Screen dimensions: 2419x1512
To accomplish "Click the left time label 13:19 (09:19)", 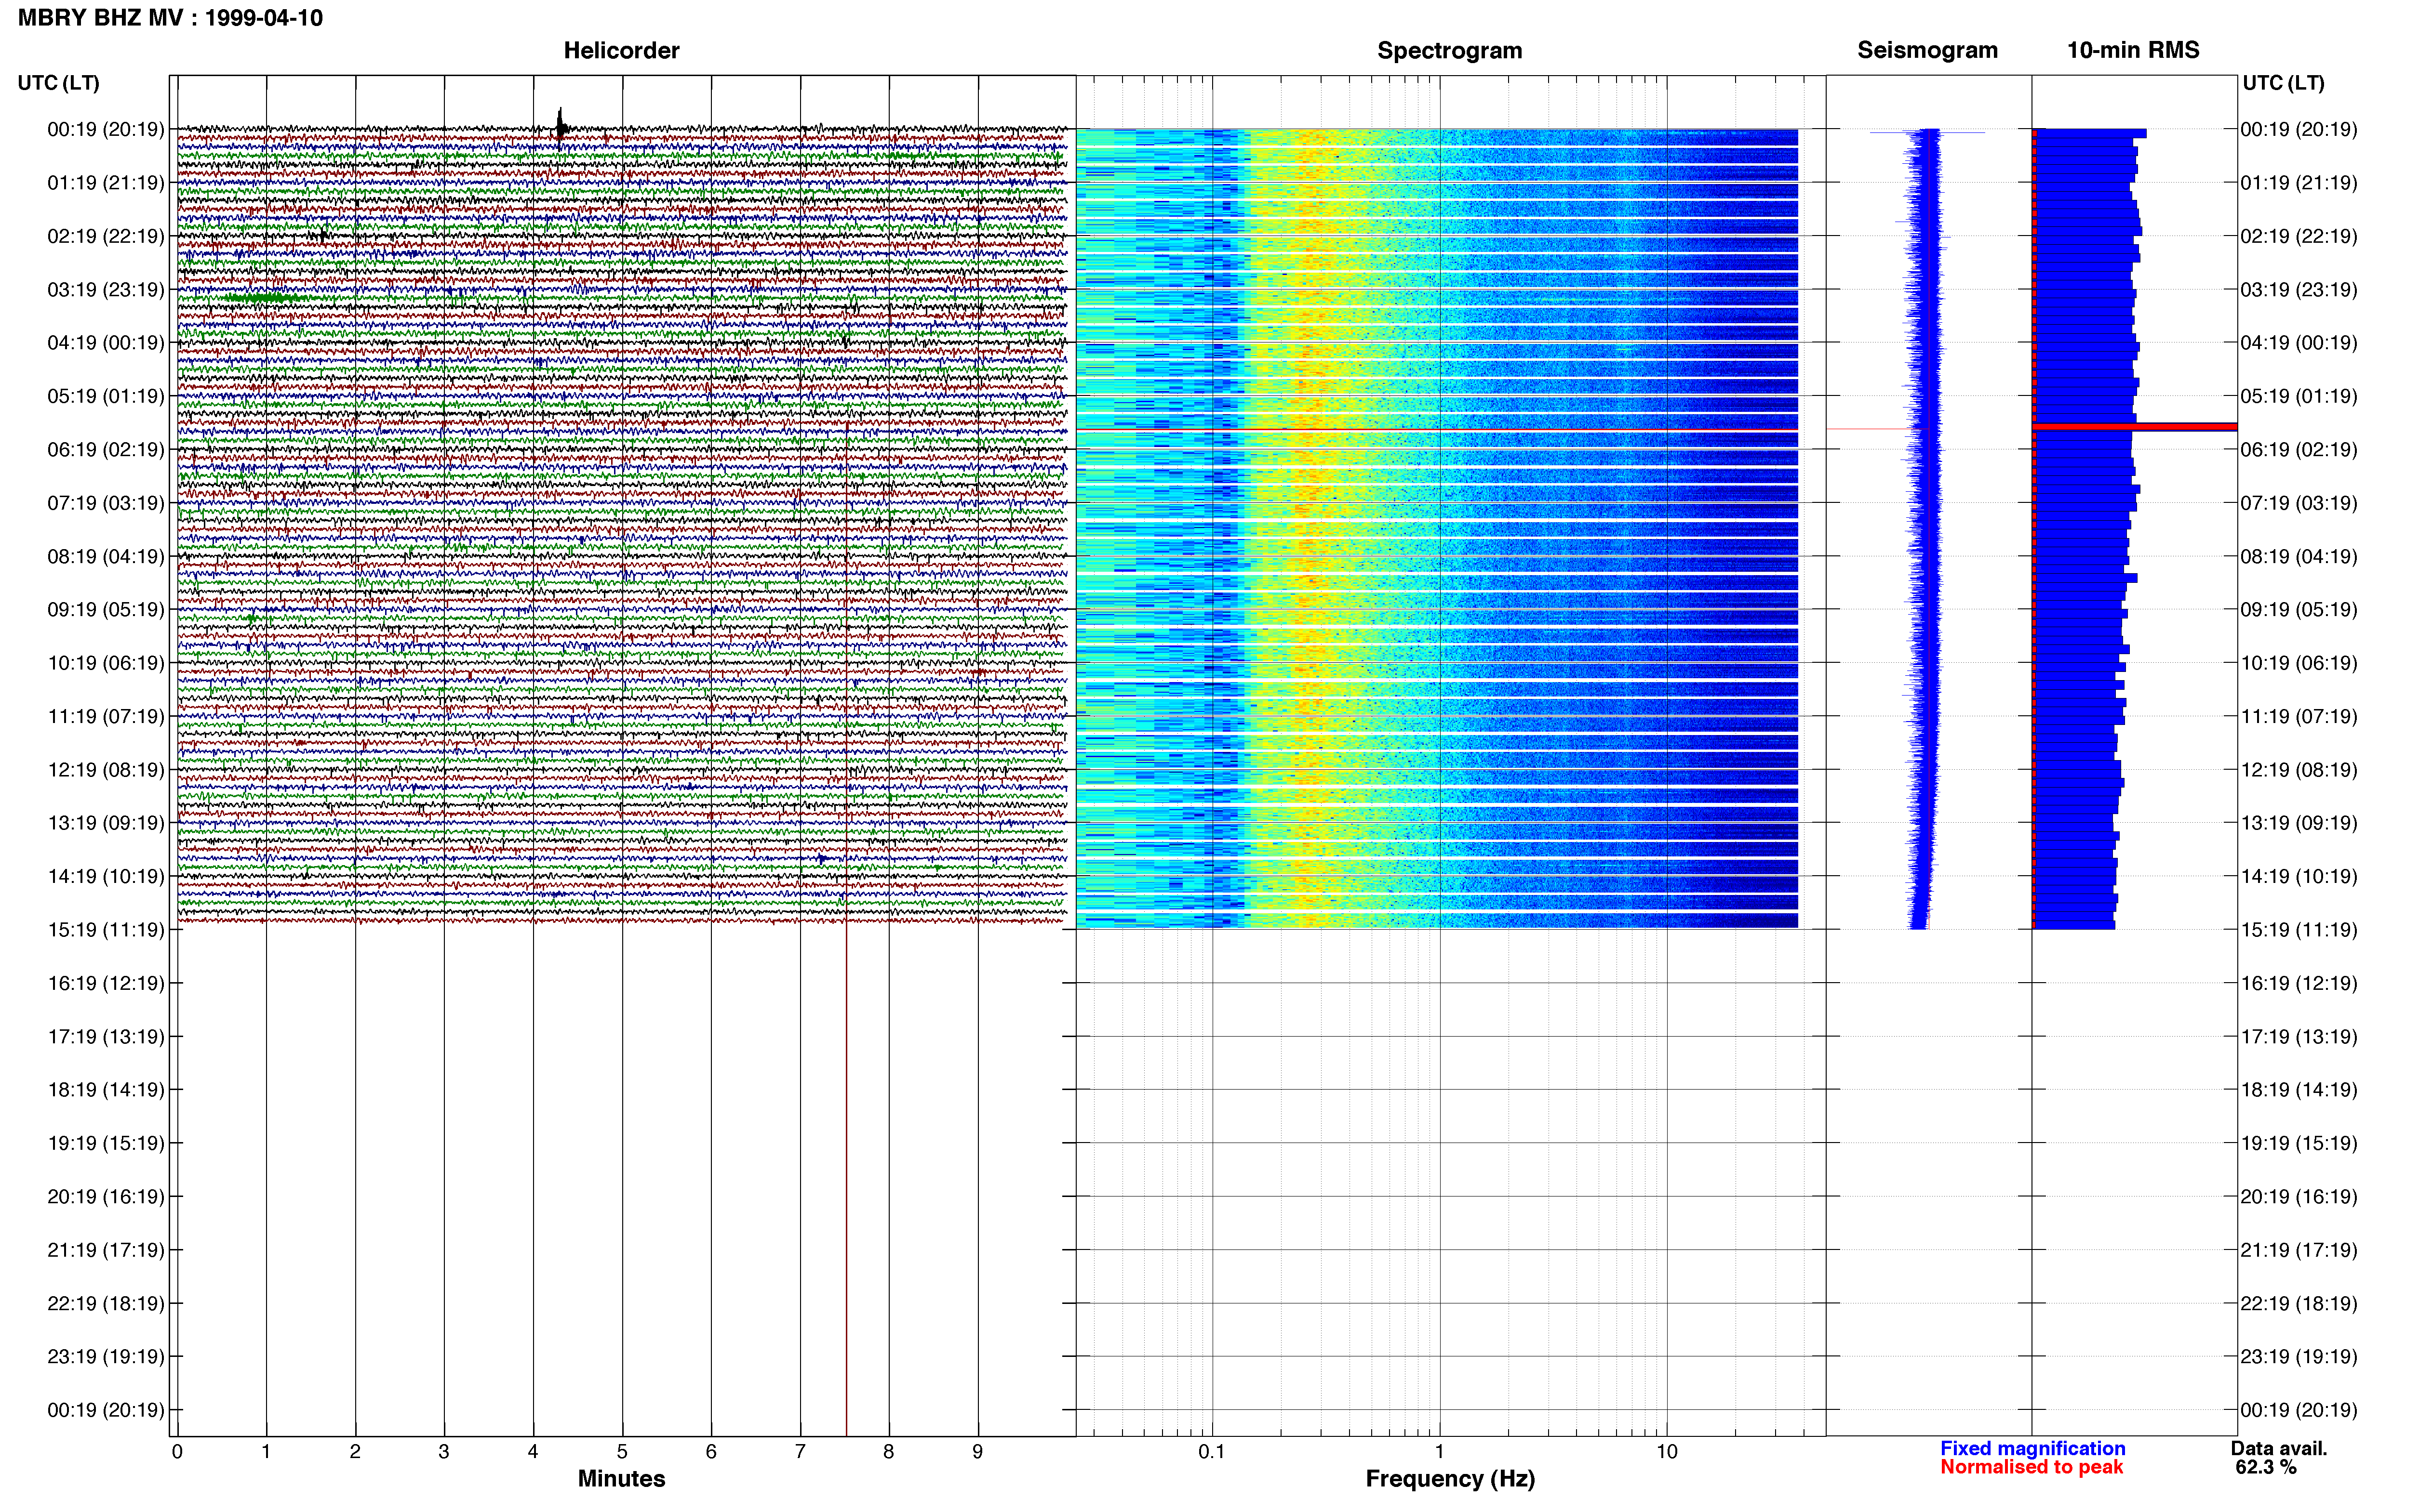I will (x=106, y=823).
